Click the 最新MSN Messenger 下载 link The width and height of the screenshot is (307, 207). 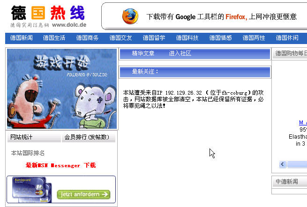pyautogui.click(x=60, y=165)
